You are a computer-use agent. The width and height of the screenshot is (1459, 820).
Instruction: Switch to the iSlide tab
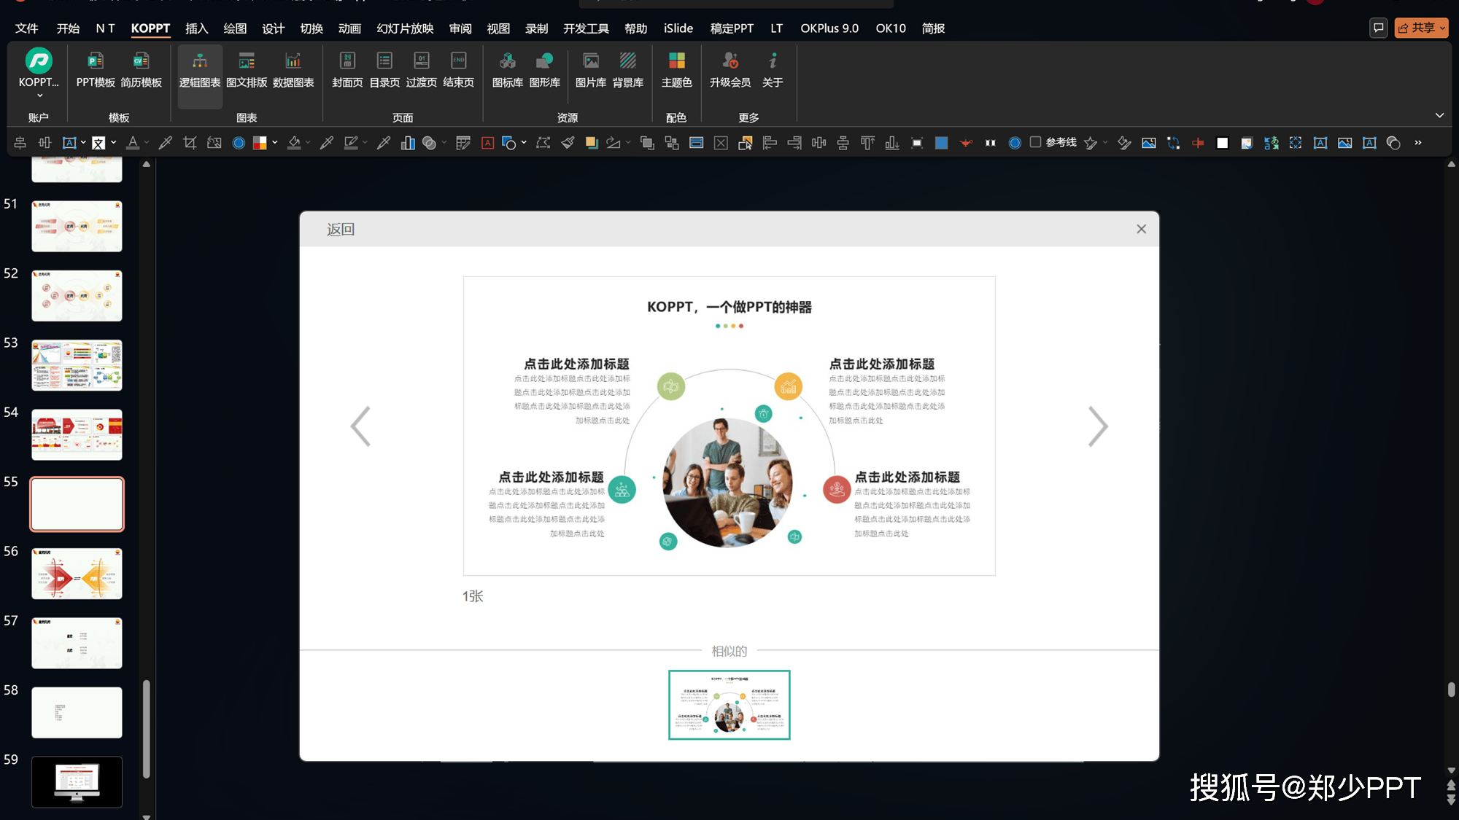coord(678,28)
